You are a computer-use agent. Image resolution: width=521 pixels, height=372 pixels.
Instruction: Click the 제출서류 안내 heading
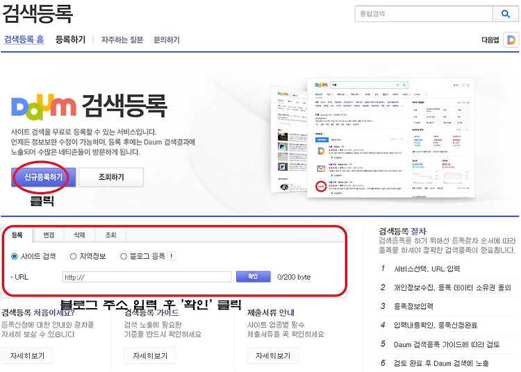271,312
